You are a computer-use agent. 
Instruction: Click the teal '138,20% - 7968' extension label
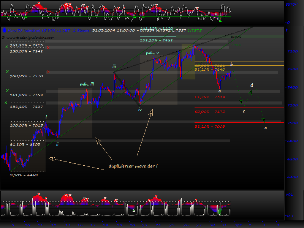156,40
